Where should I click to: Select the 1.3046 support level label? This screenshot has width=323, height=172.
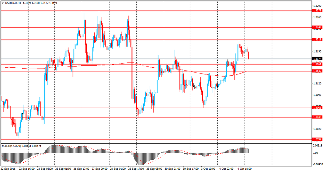click(317, 117)
